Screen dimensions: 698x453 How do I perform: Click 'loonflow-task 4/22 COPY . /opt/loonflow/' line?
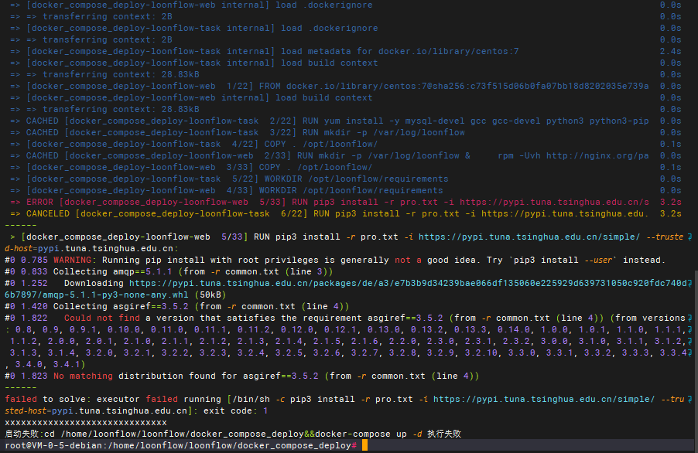(x=345, y=144)
